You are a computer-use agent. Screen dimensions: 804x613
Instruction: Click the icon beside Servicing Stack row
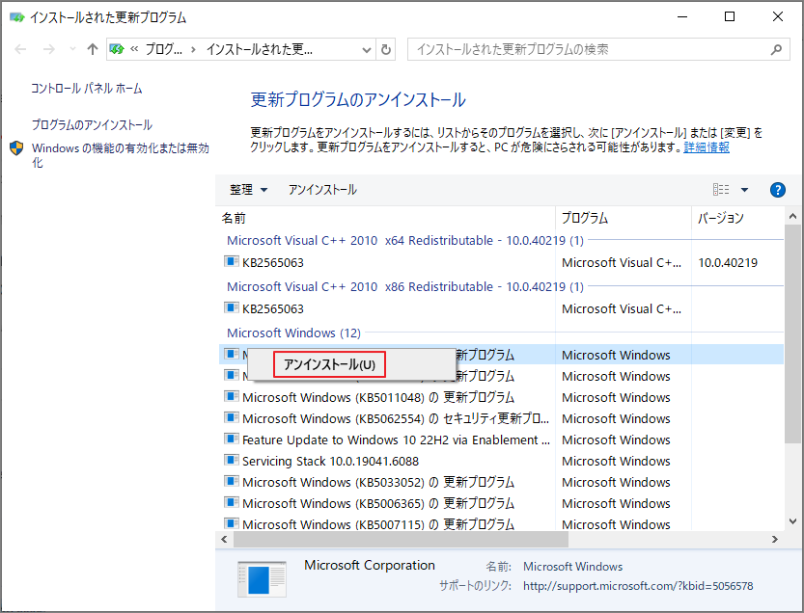[232, 460]
